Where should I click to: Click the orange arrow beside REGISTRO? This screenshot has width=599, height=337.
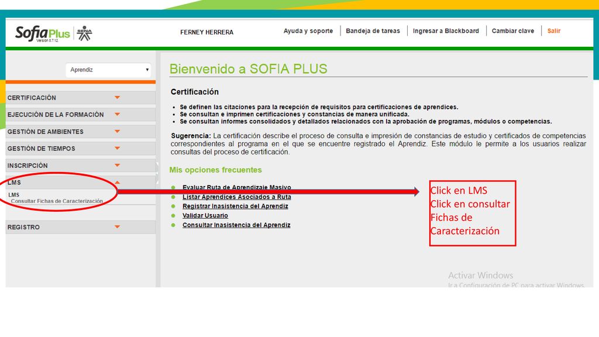click(x=117, y=227)
